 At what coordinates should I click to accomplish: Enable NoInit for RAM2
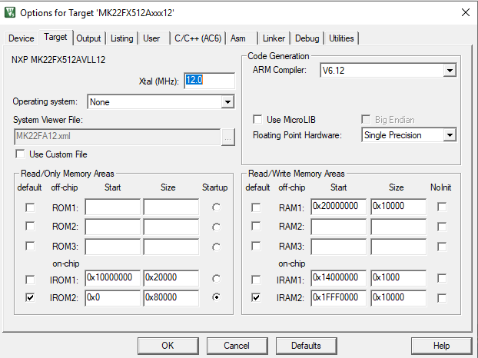pyautogui.click(x=442, y=227)
